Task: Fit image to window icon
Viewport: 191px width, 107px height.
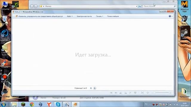Action: [142, 93]
